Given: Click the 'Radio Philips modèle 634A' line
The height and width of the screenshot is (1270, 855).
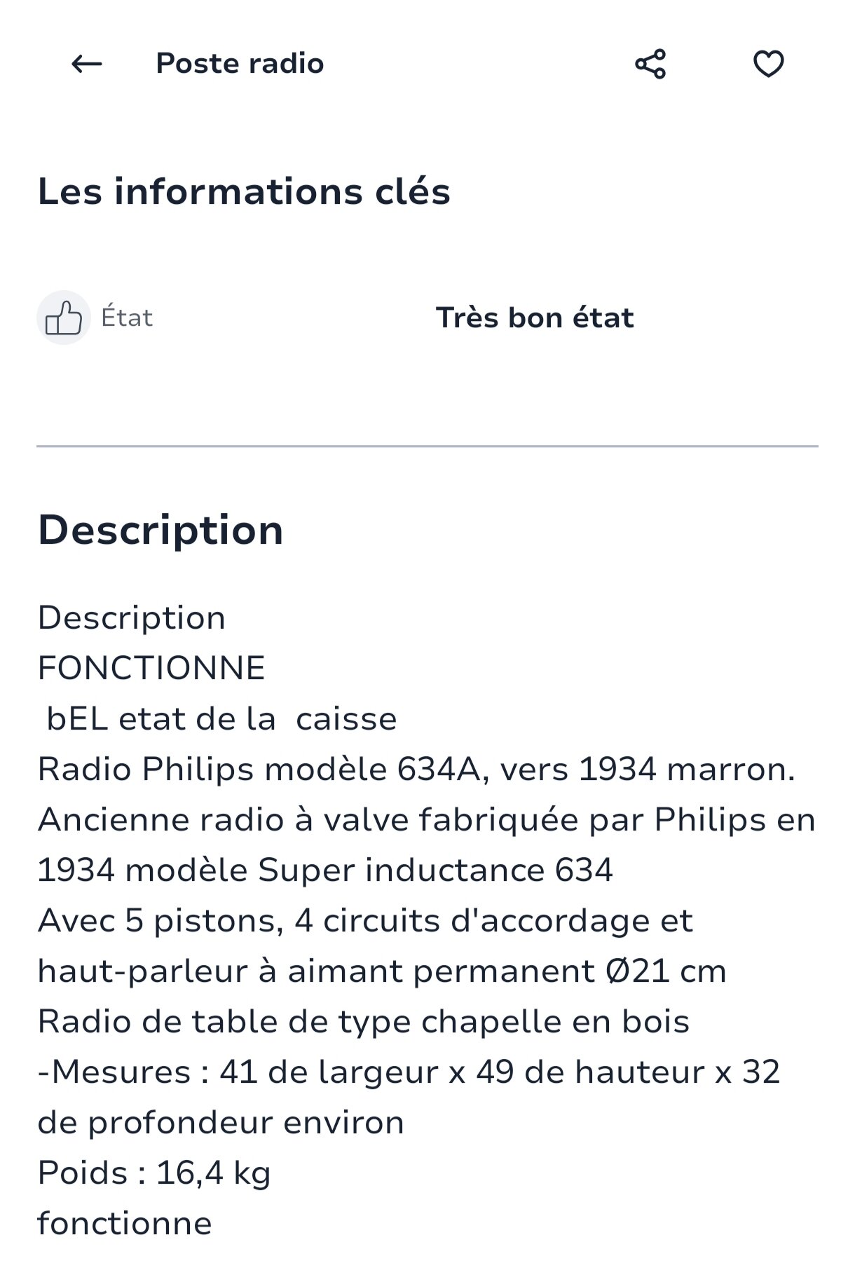Looking at the screenshot, I should [416, 770].
